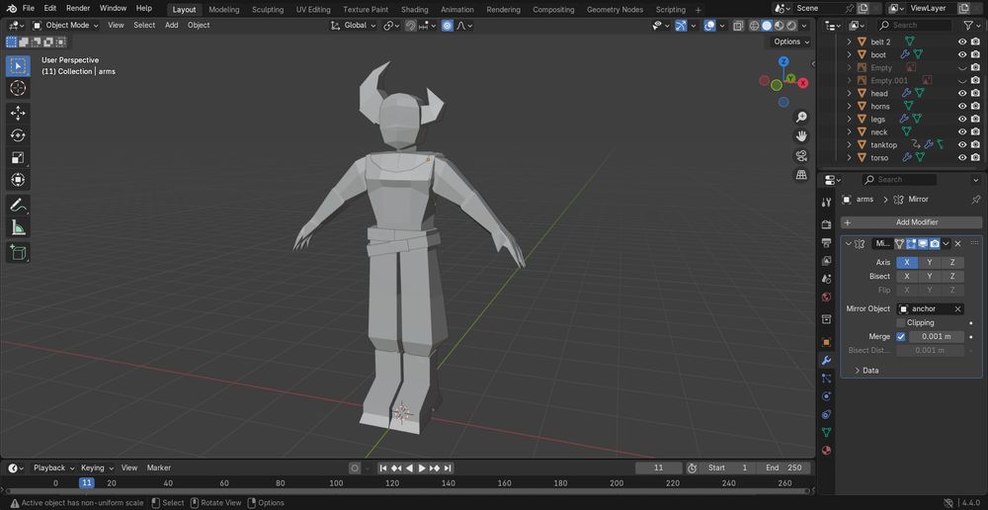Jump to the timeline start frame
Screen dimensions: 988x510
383,467
